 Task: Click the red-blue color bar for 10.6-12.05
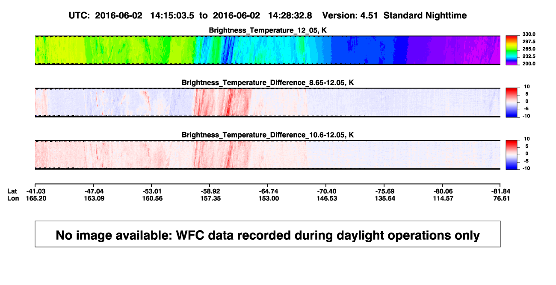[x=512, y=155]
